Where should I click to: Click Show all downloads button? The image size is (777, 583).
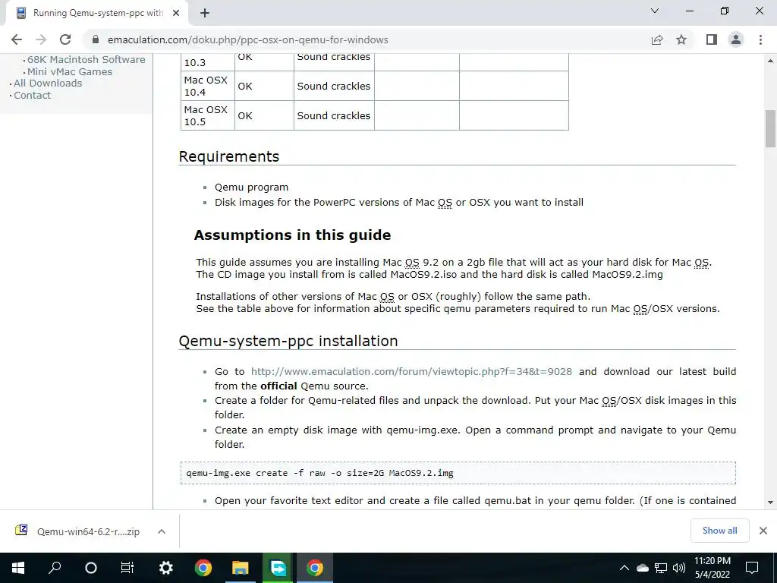719,531
